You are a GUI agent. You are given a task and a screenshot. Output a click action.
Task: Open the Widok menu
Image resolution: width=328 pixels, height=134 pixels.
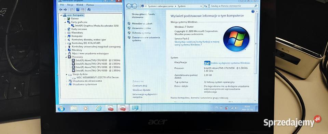(80, 5)
